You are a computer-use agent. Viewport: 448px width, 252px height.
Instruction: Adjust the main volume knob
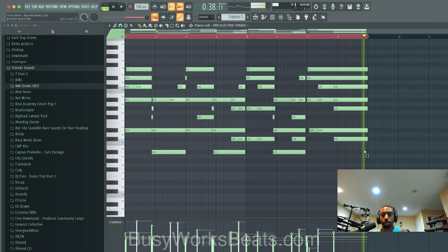tap(84, 17)
